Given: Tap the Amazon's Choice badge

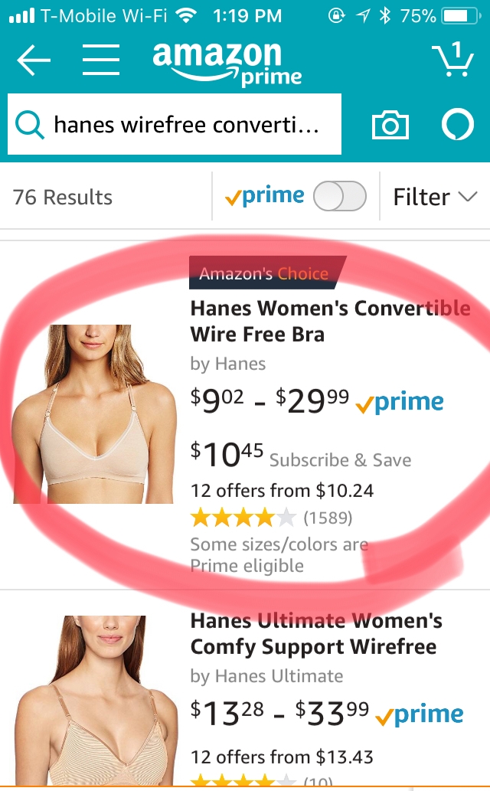Looking at the screenshot, I should point(267,273).
